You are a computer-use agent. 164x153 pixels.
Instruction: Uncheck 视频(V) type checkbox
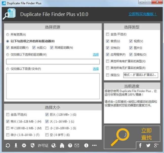tap(131, 41)
